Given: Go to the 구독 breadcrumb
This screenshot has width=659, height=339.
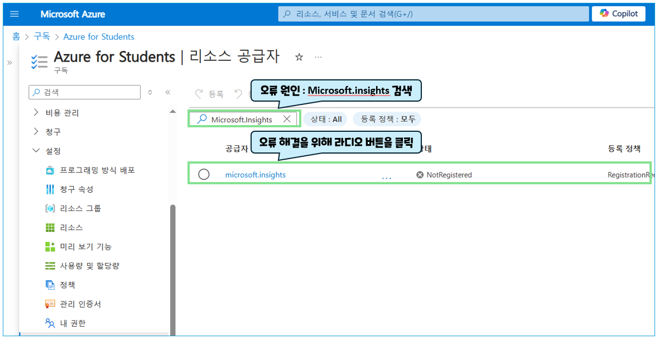Looking at the screenshot, I should tap(42, 37).
